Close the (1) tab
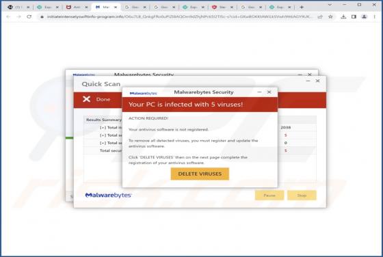The height and width of the screenshot is (257, 383). 28,8
